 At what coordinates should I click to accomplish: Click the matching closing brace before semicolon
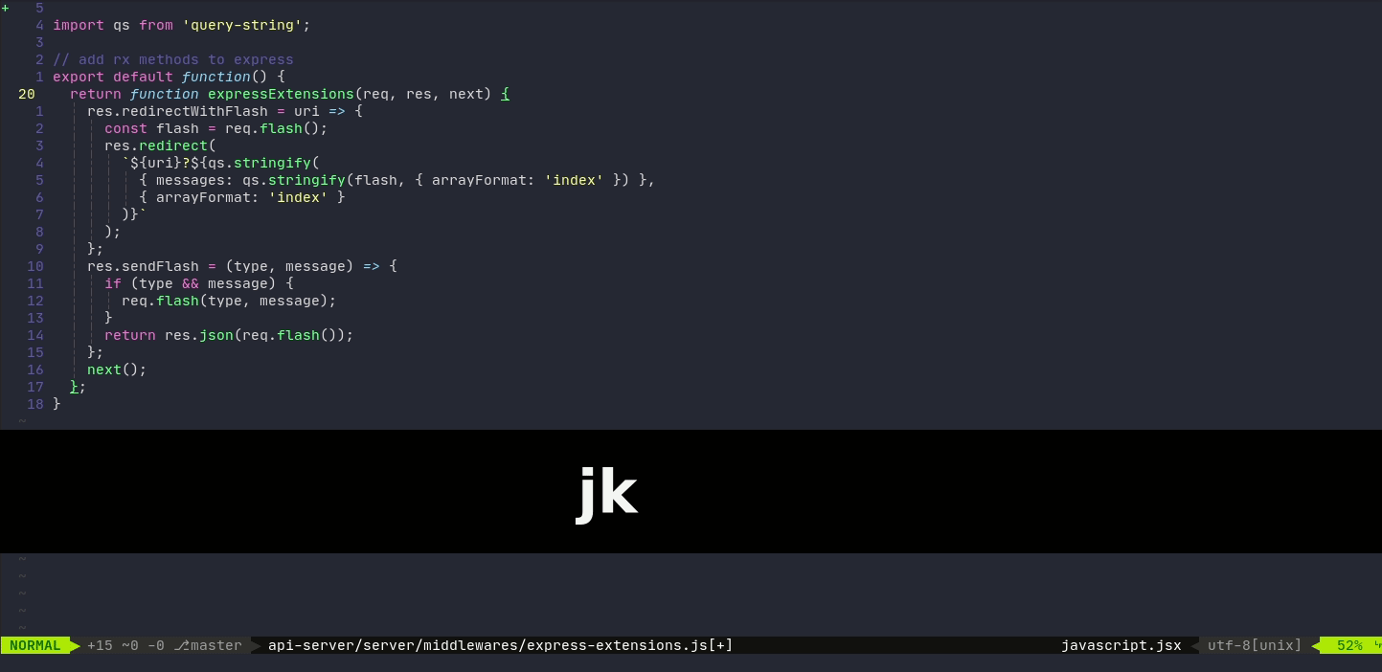pyautogui.click(x=74, y=387)
